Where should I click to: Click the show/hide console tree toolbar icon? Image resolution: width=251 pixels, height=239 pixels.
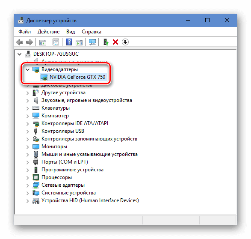point(43,42)
